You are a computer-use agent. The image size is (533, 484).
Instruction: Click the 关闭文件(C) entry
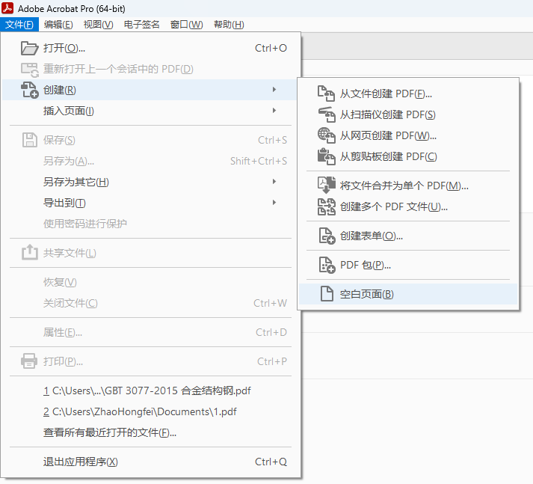(x=151, y=303)
